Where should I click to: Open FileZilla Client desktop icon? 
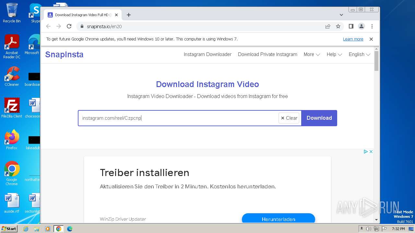[12, 108]
